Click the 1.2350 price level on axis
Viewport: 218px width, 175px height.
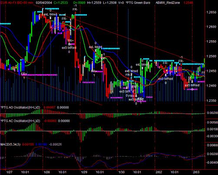[x=211, y=100]
